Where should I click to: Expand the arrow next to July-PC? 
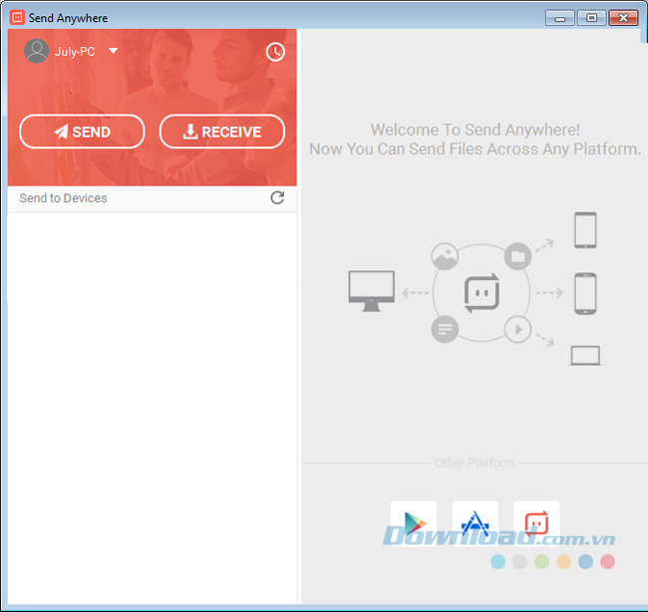click(113, 51)
